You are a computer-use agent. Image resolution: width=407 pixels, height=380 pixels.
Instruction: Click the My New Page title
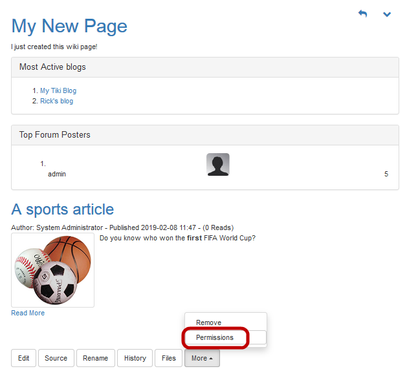point(69,26)
